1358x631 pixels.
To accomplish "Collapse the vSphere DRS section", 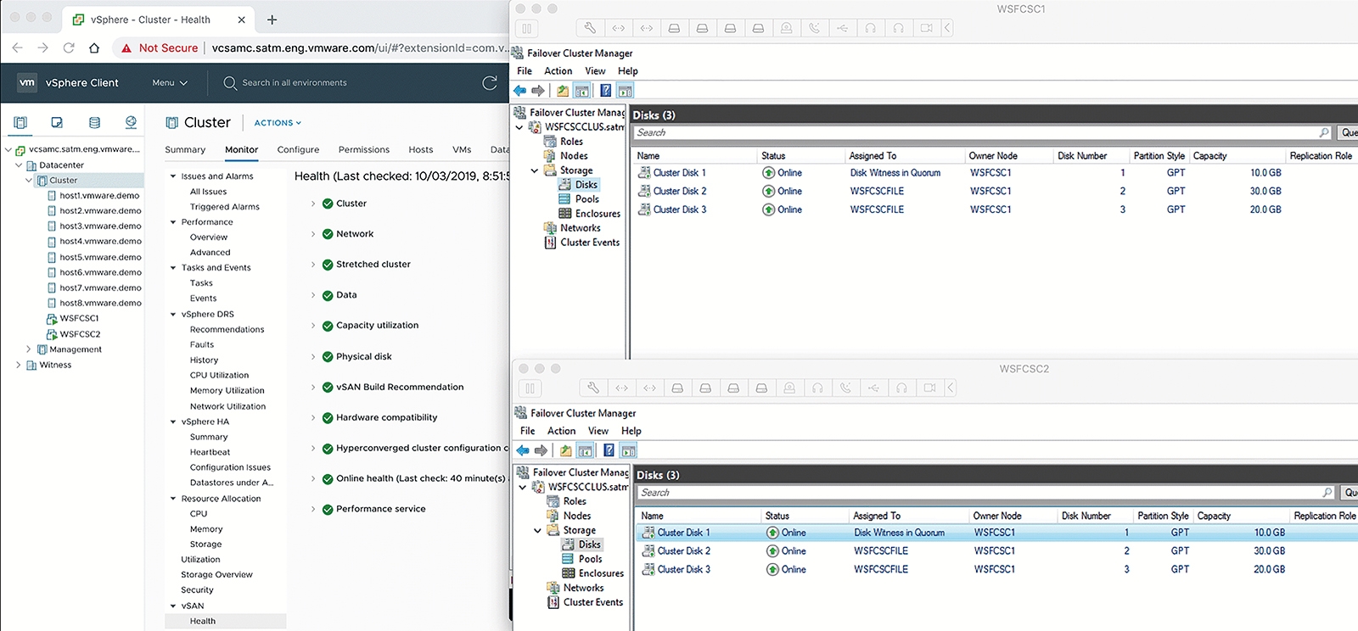I will tap(173, 314).
